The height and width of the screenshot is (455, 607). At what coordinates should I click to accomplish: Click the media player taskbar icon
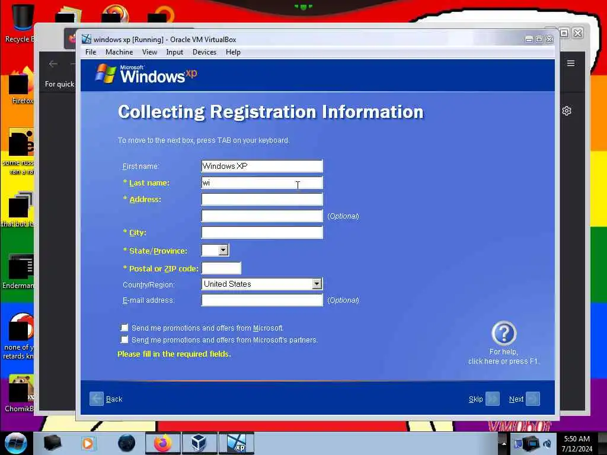pos(88,443)
